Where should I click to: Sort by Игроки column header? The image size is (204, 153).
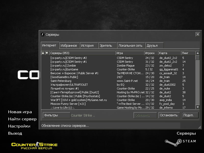click(x=151, y=53)
